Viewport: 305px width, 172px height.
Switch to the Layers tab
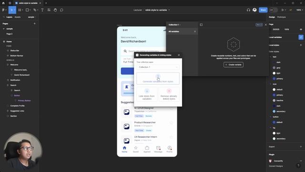(10, 17)
